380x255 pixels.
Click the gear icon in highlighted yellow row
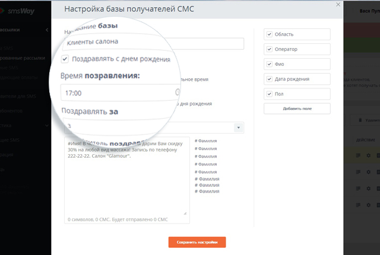click(368, 155)
